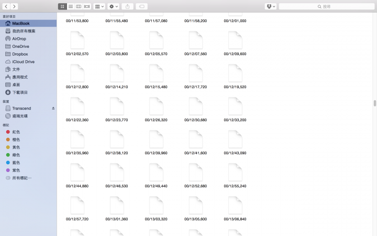Open the Dropbox sidebar folder
The height and width of the screenshot is (236, 377).
coord(28,54)
